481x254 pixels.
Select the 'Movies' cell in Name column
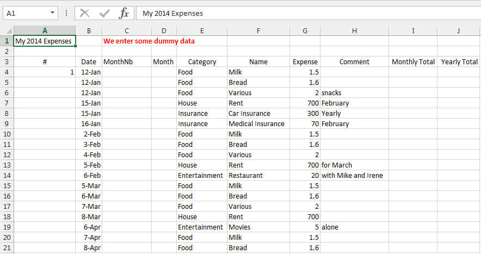239,227
